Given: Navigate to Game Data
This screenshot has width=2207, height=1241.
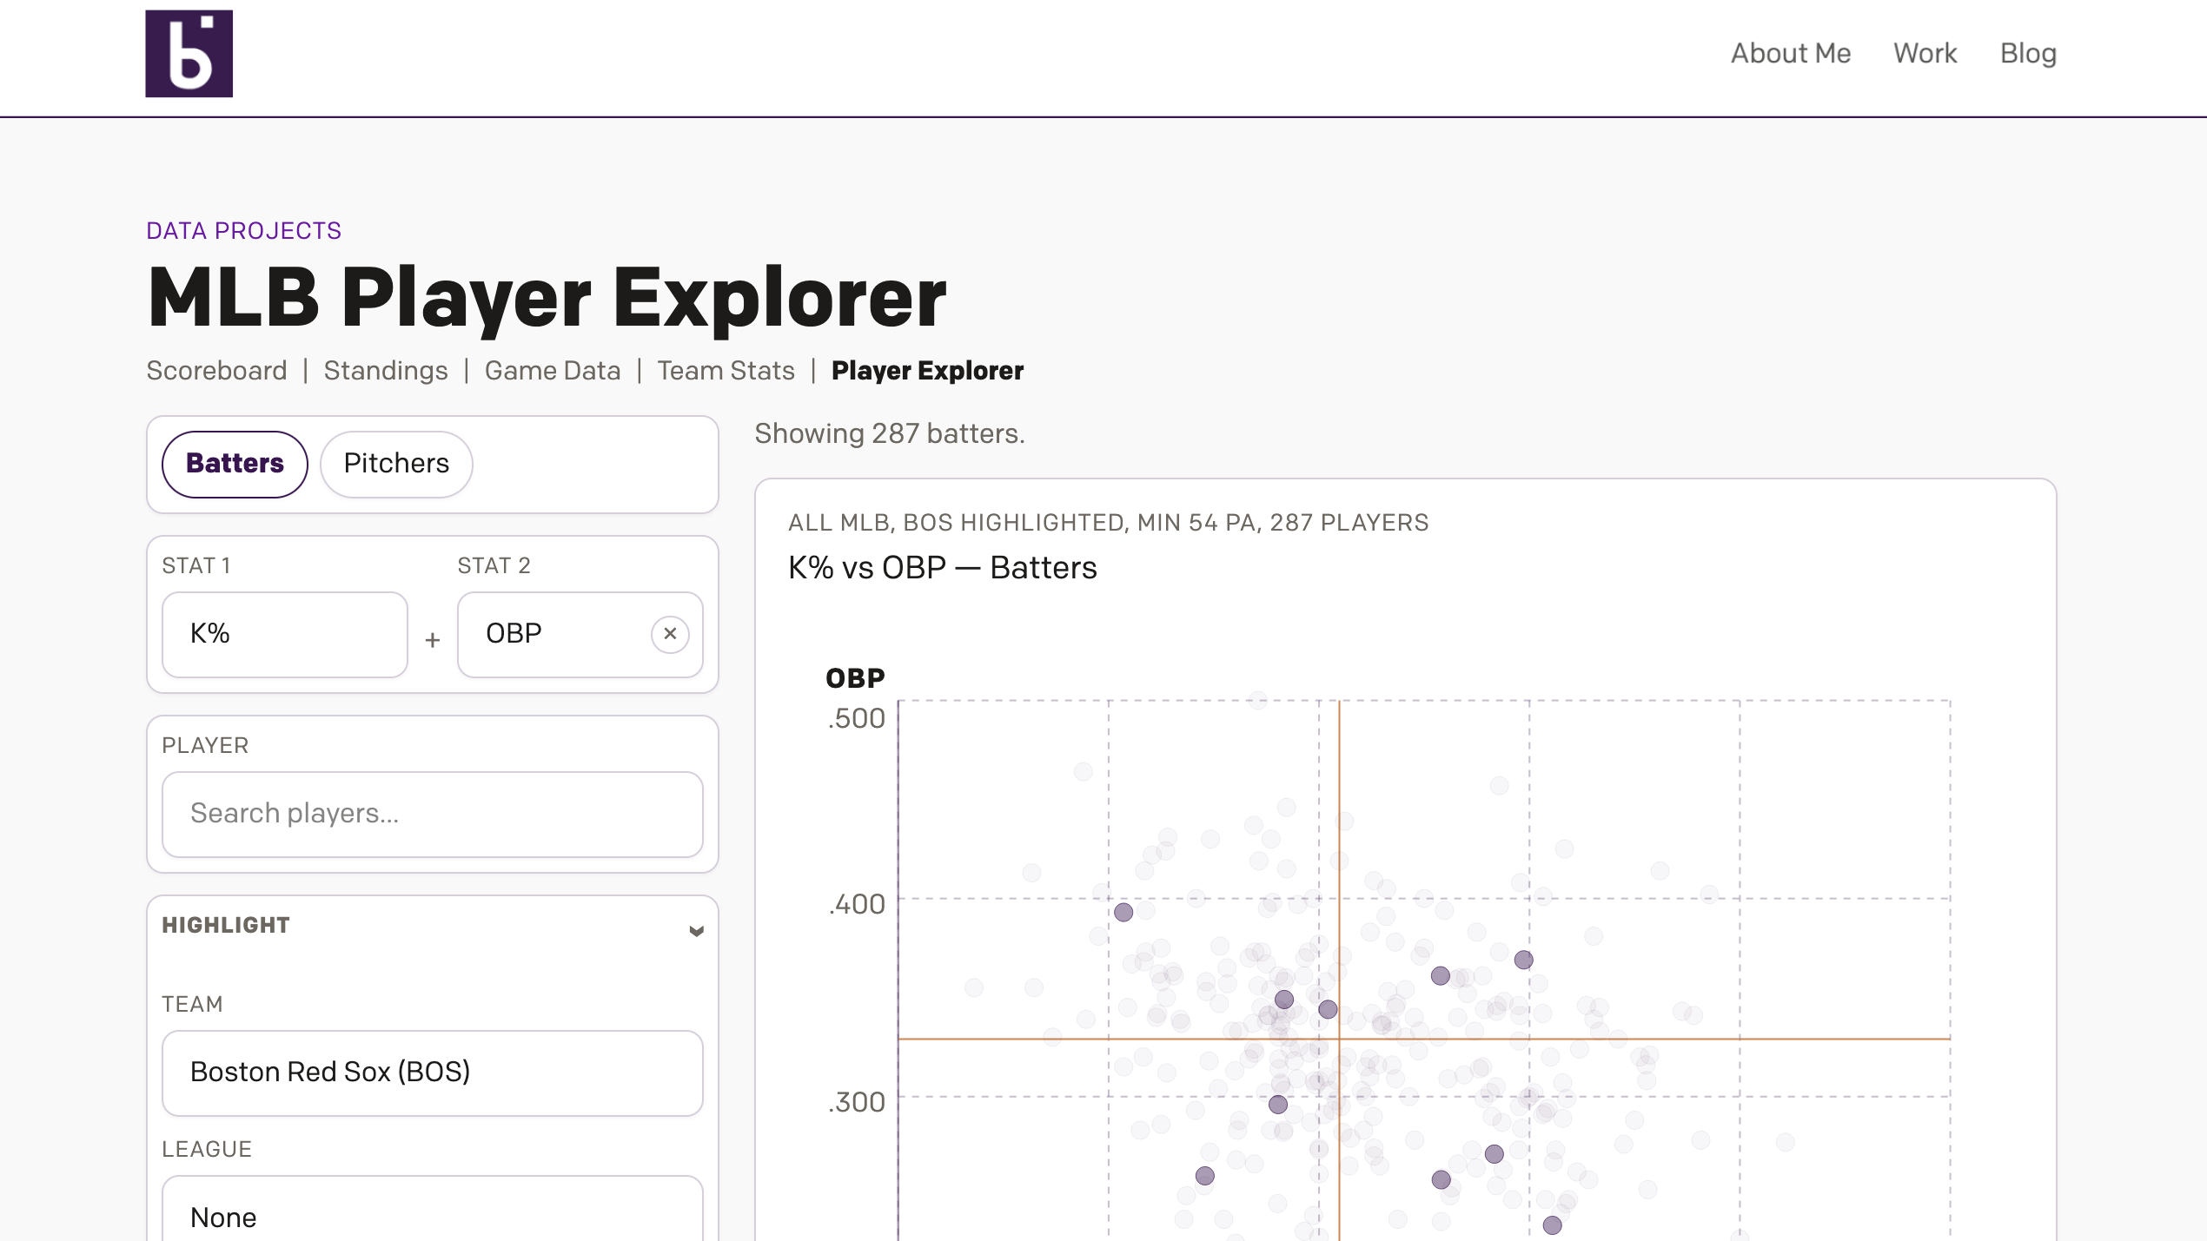Looking at the screenshot, I should [x=553, y=371].
